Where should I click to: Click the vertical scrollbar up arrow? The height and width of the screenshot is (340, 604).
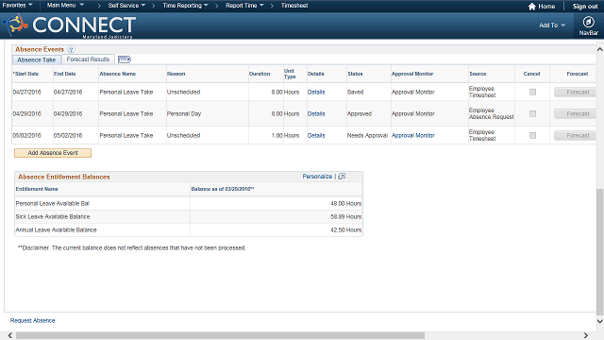click(600, 49)
